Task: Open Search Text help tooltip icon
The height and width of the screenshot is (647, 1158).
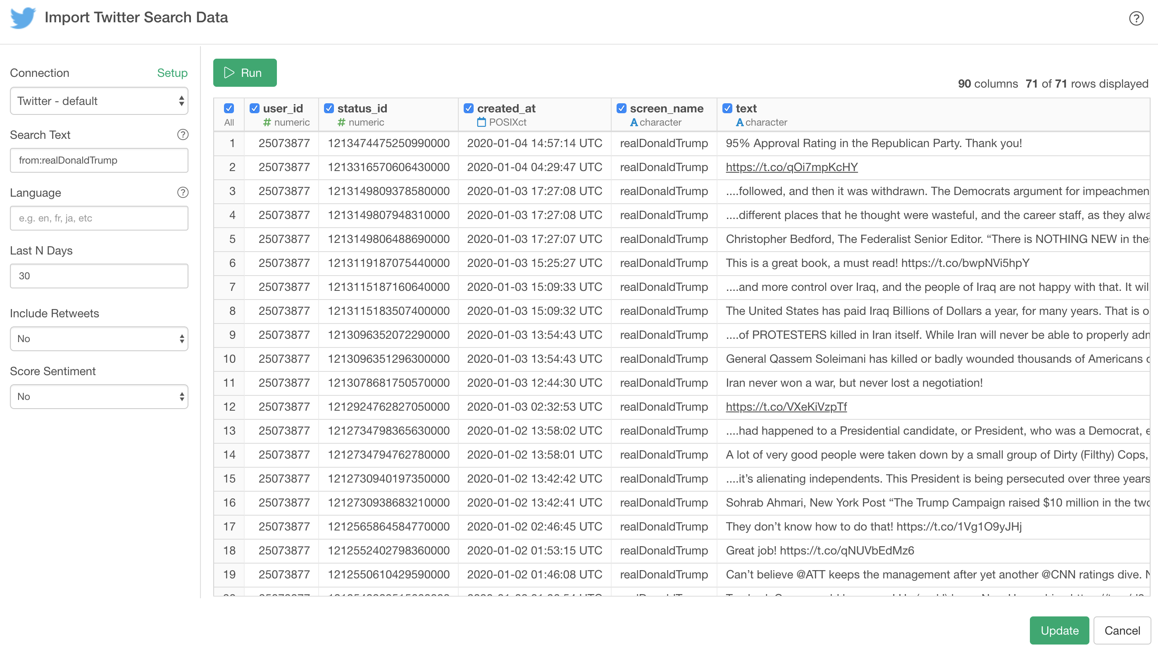Action: (183, 134)
